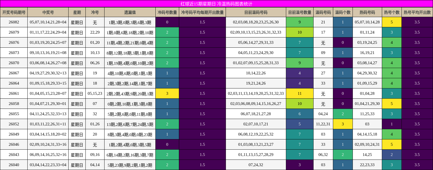Click winning numbers 04,19,27,29,30,32+13
Screen dimensions: 433x170
(48, 73)
